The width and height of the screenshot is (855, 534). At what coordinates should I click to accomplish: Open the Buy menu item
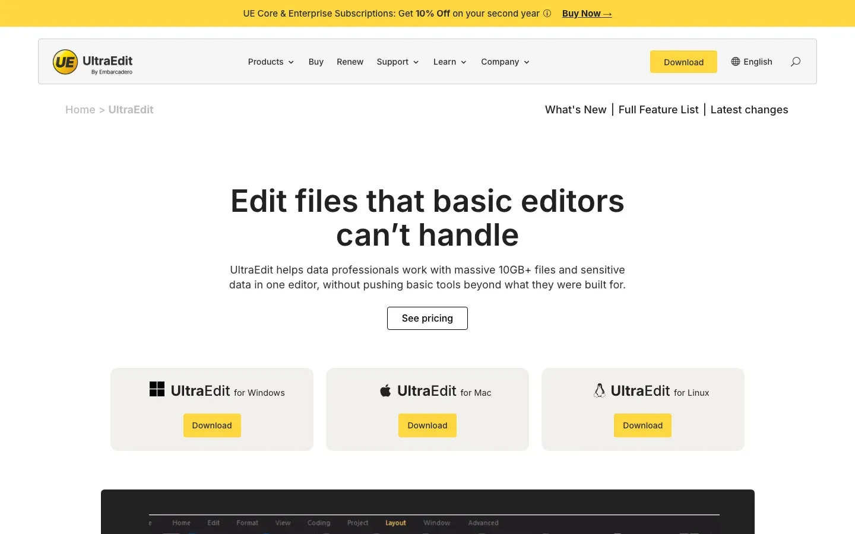[316, 62]
